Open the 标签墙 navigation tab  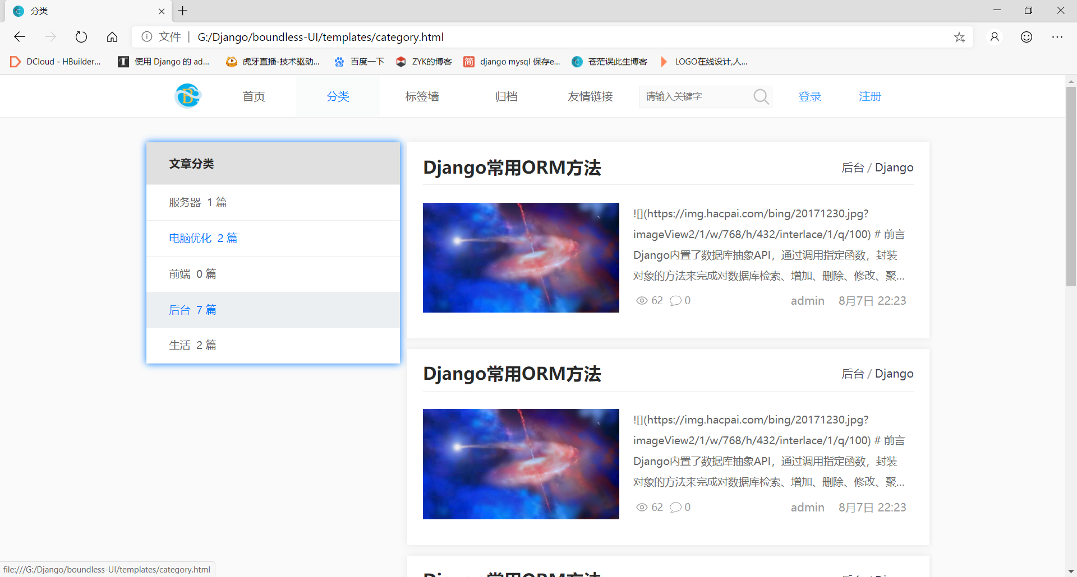pyautogui.click(x=422, y=96)
